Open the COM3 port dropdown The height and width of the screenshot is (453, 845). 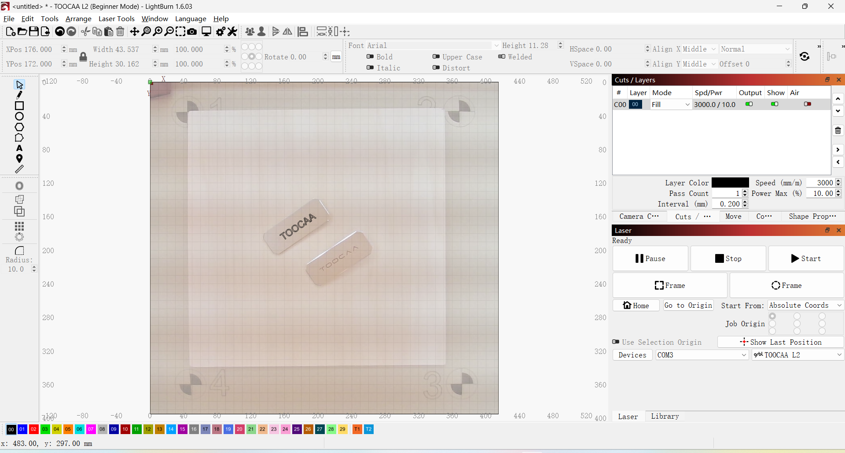pos(702,355)
